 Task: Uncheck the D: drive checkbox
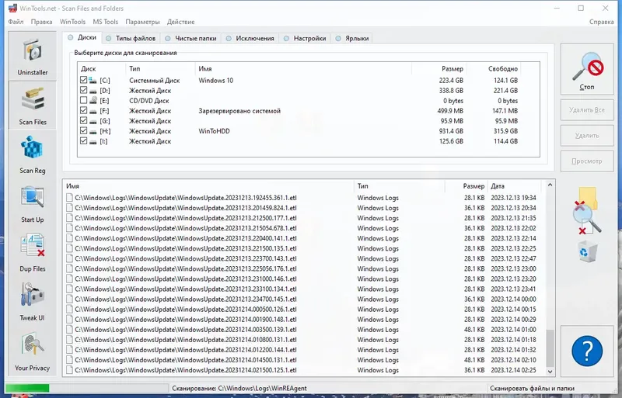click(83, 90)
